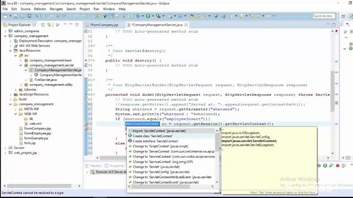Click the Next Annotation toolbar icon
Screen dimensions: 353x198
point(231,16)
